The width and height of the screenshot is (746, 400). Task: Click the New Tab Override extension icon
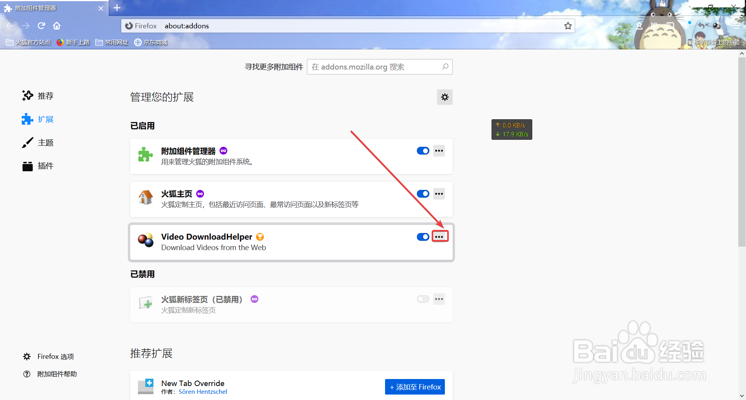146,386
